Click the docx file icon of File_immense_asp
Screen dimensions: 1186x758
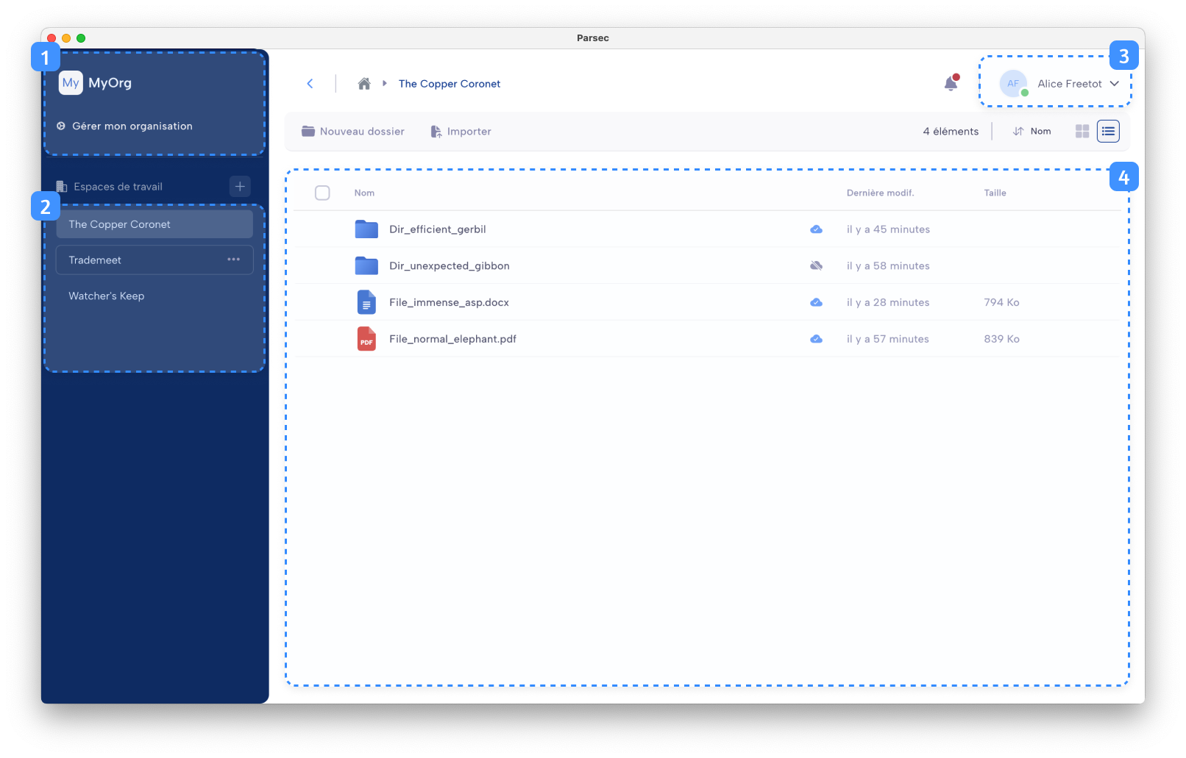366,302
